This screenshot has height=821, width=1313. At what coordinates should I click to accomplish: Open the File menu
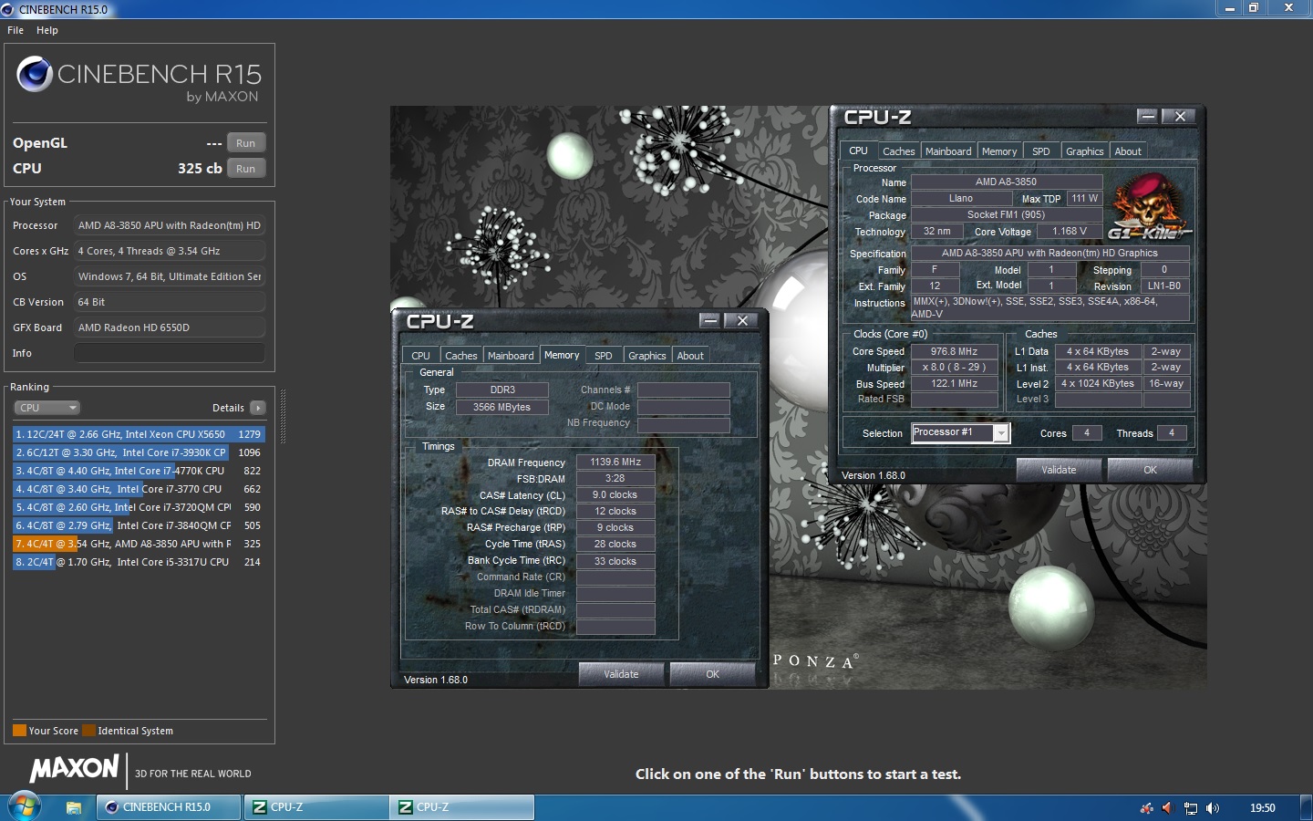[16, 30]
